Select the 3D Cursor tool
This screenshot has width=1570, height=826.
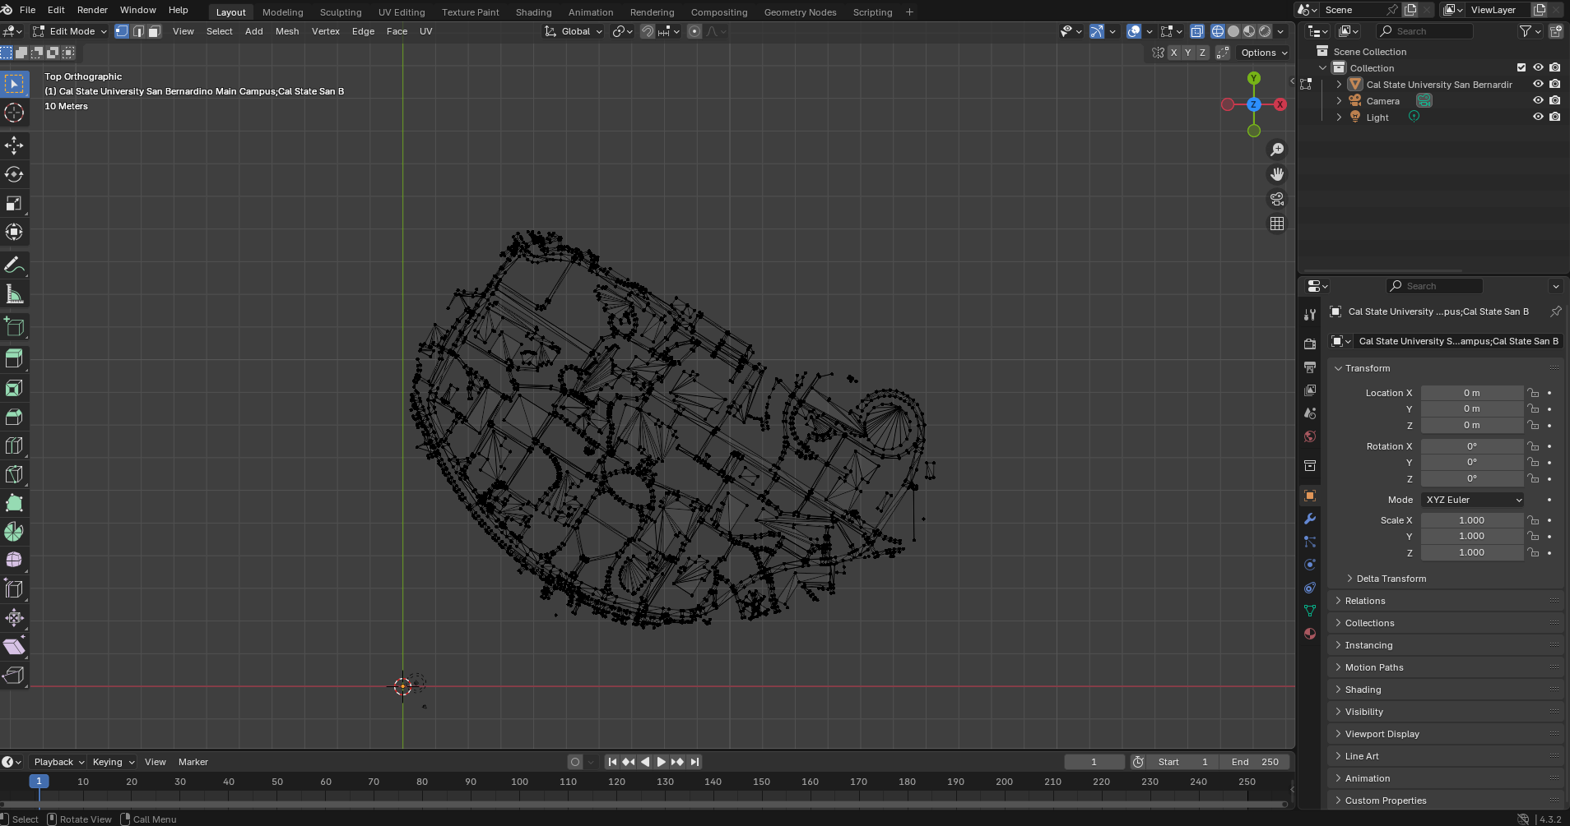pos(14,113)
